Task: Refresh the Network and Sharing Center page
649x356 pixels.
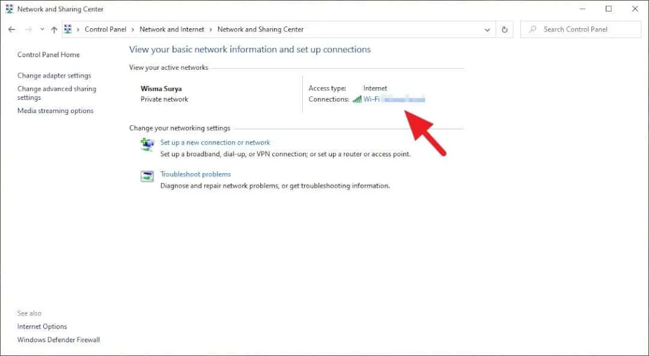Action: click(x=504, y=29)
